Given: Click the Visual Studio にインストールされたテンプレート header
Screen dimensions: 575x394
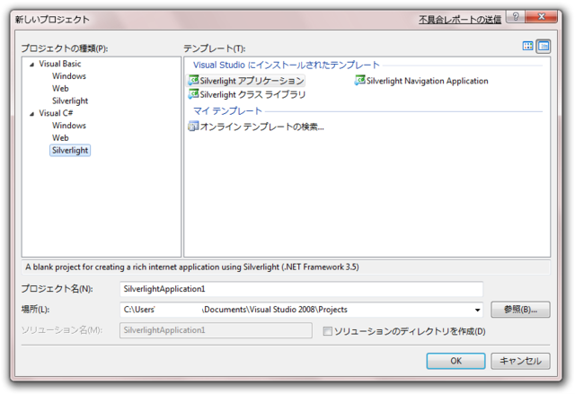Looking at the screenshot, I should pyautogui.click(x=287, y=65).
